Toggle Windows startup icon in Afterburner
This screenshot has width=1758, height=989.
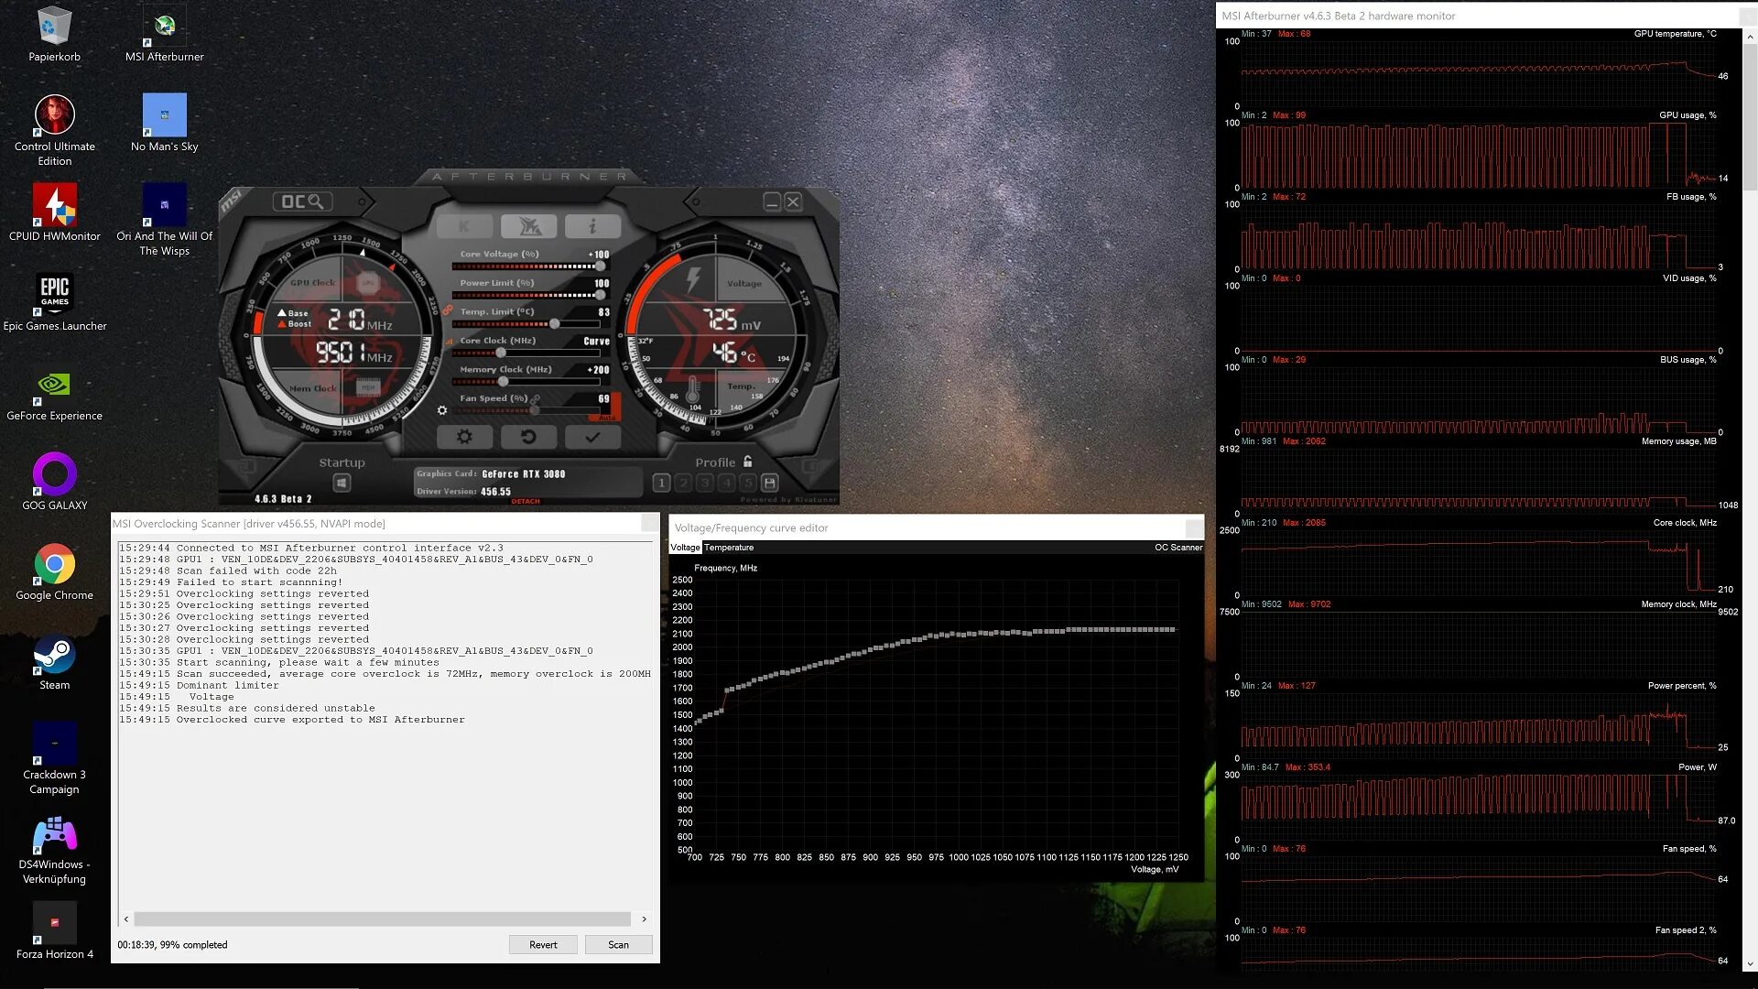point(342,483)
